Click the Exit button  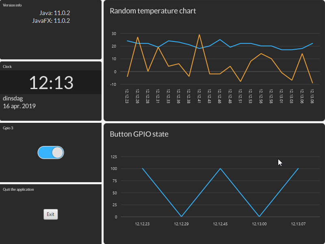point(50,214)
